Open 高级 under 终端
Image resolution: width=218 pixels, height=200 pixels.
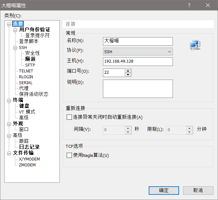[24, 118]
